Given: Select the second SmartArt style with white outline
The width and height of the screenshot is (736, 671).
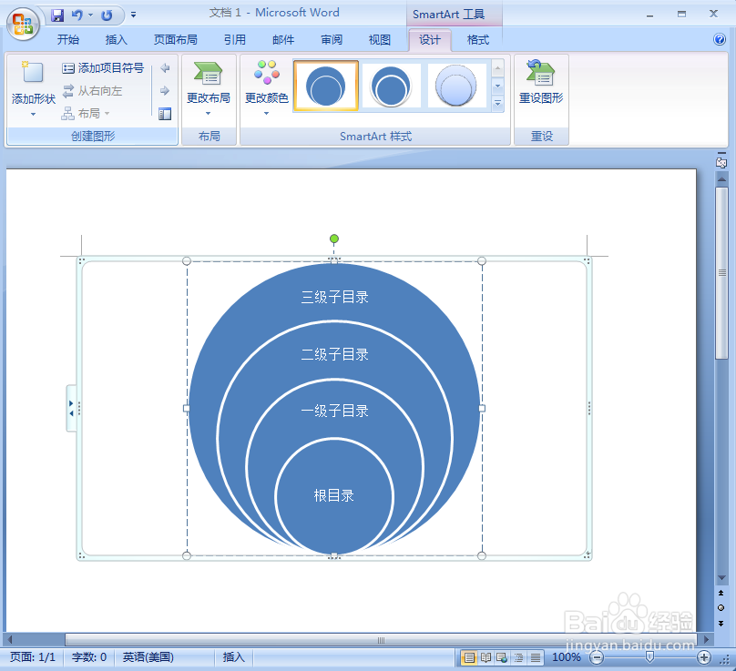Looking at the screenshot, I should coord(391,86).
